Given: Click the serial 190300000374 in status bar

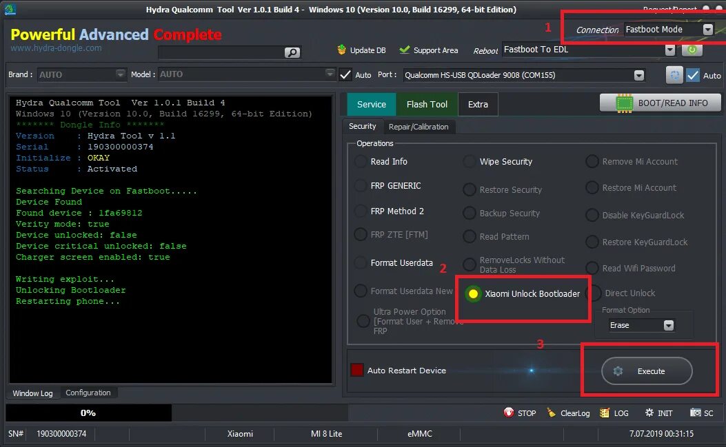Looking at the screenshot, I should (61, 434).
